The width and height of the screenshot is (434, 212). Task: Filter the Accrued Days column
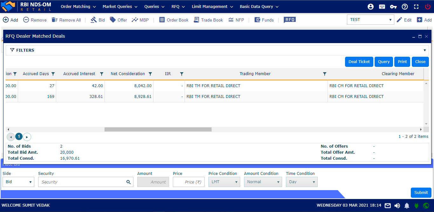(53, 74)
